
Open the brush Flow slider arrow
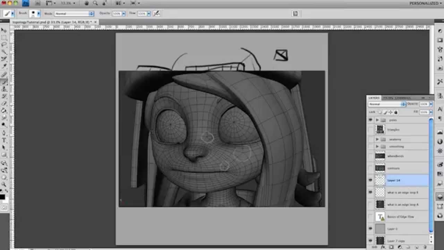tap(149, 14)
